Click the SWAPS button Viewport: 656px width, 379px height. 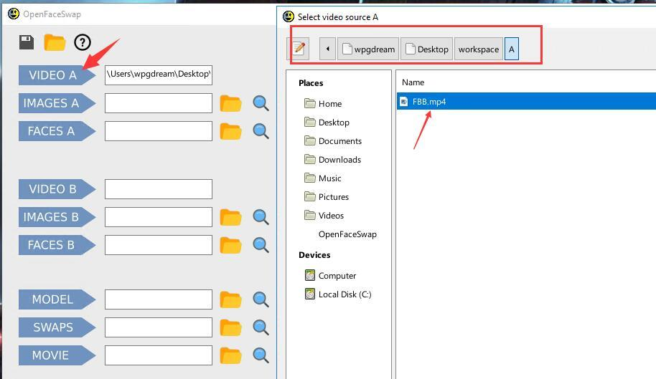pyautogui.click(x=57, y=327)
